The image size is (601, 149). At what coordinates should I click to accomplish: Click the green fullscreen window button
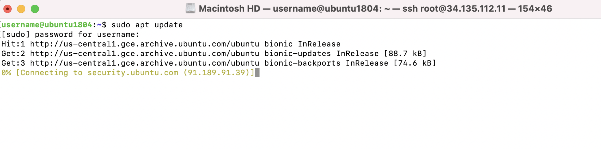click(35, 9)
